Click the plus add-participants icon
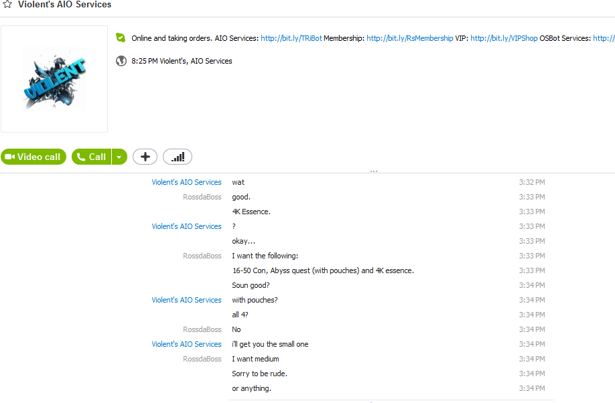This screenshot has width=615, height=403. coord(145,157)
